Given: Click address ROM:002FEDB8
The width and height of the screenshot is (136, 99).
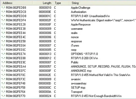Looking at the screenshot, I should (x=16, y=8).
